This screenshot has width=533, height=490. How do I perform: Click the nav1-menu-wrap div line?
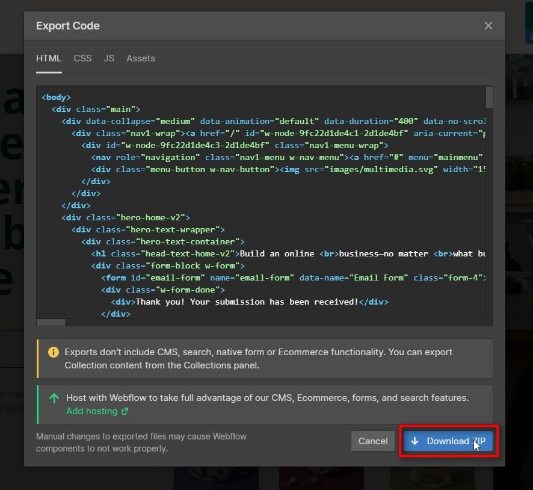[235, 146]
